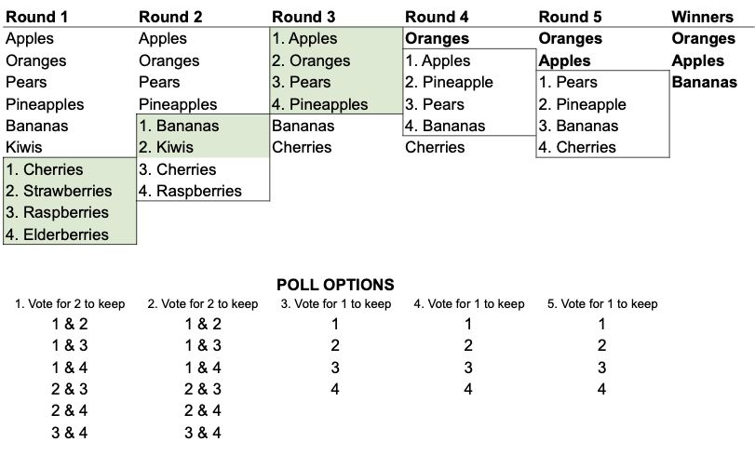This screenshot has height=455, width=755.
Task: Click the '3 & 4' option under poll 2
Action: 203,433
